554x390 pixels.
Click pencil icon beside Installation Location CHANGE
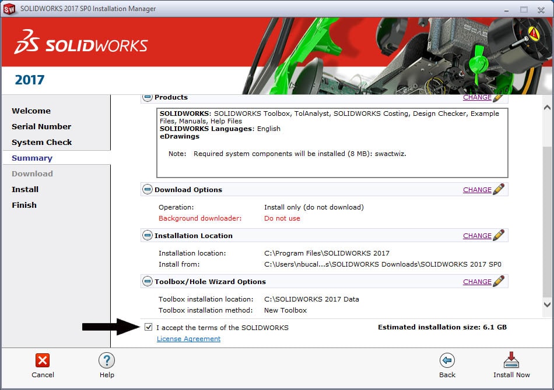point(499,235)
